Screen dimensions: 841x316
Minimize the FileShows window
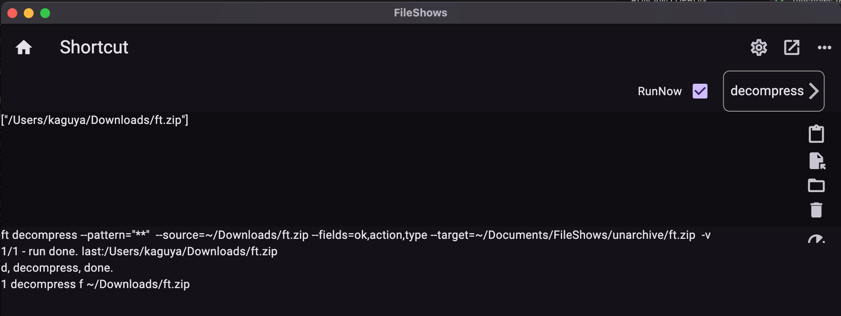pyautogui.click(x=29, y=13)
